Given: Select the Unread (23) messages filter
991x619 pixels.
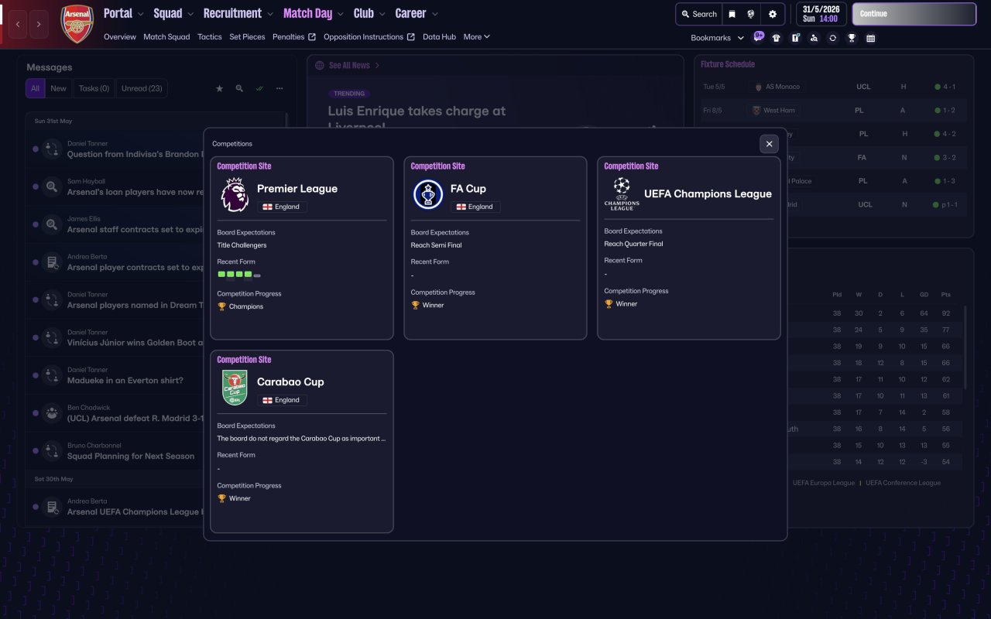Looking at the screenshot, I should (x=142, y=88).
